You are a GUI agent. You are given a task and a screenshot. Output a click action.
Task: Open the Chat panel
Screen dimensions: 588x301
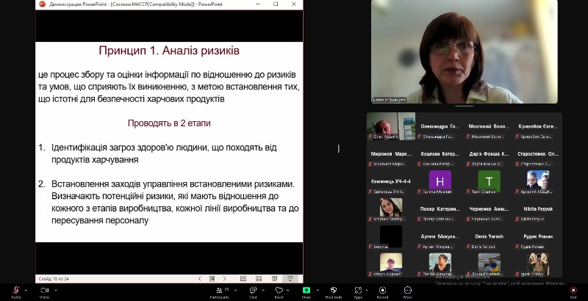(253, 291)
